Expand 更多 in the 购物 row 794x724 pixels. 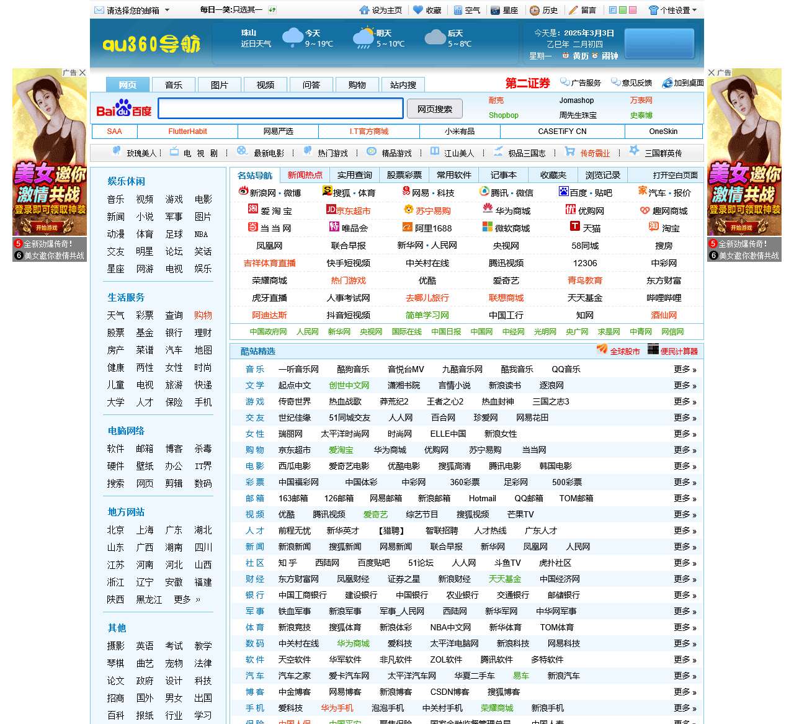coord(685,450)
